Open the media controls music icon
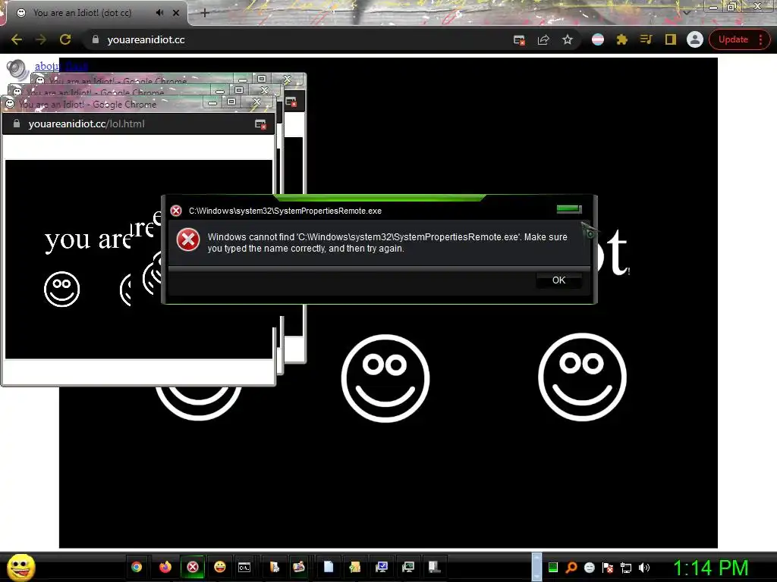Image resolution: width=777 pixels, height=582 pixels. tap(646, 39)
